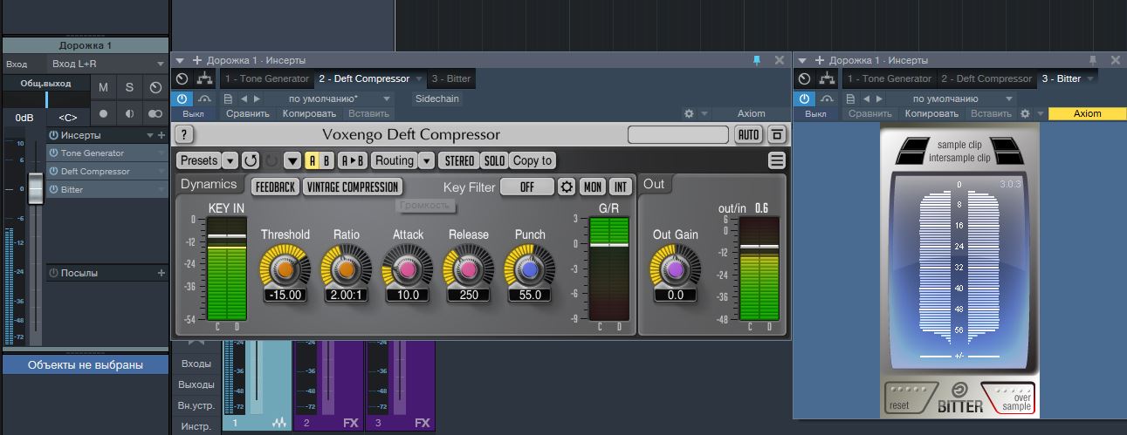Click the Deft Compressor hamburger settings menu
Viewport: 1127px width, 435px height.
point(777,160)
